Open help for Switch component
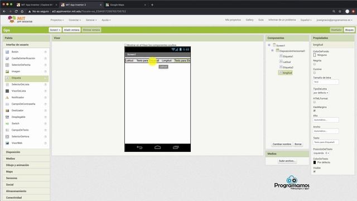The image size is (357, 201). (x=46, y=123)
